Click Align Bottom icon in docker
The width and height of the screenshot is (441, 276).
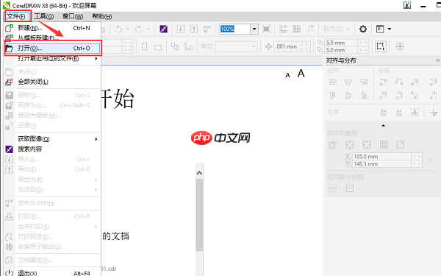click(x=364, y=96)
